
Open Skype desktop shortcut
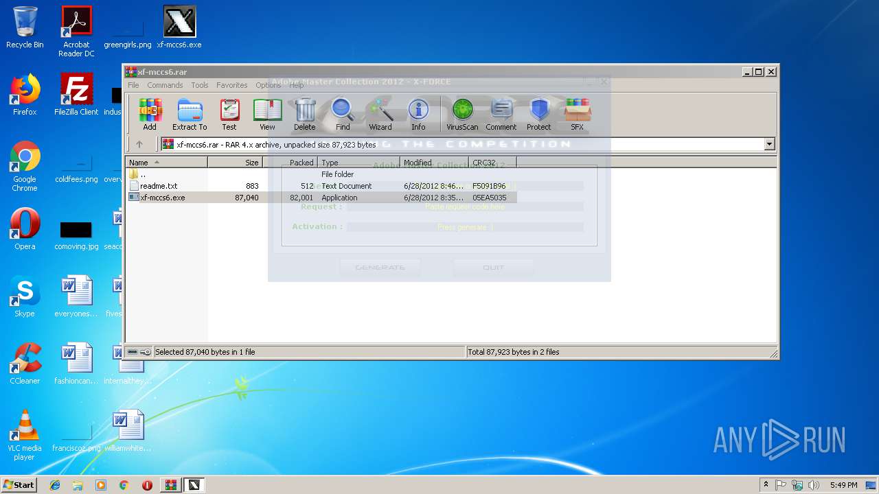pyautogui.click(x=25, y=296)
